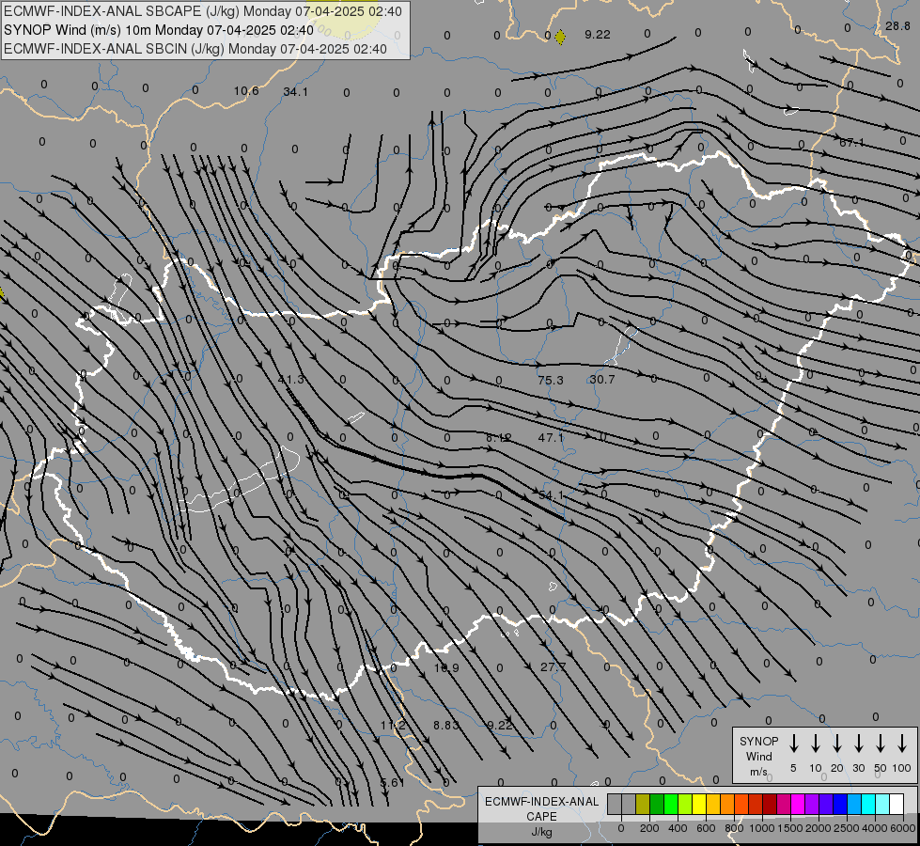This screenshot has height=846, width=920.
Task: Click the SYNOP Wind 10m header line
Action: 159,30
